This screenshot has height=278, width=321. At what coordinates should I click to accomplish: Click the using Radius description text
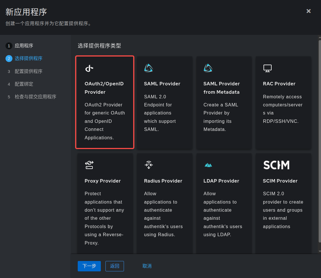163,214
